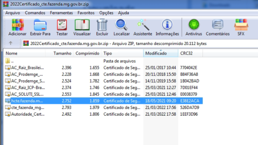
Task: Sort by Comprimido column header
Action: 87,53
